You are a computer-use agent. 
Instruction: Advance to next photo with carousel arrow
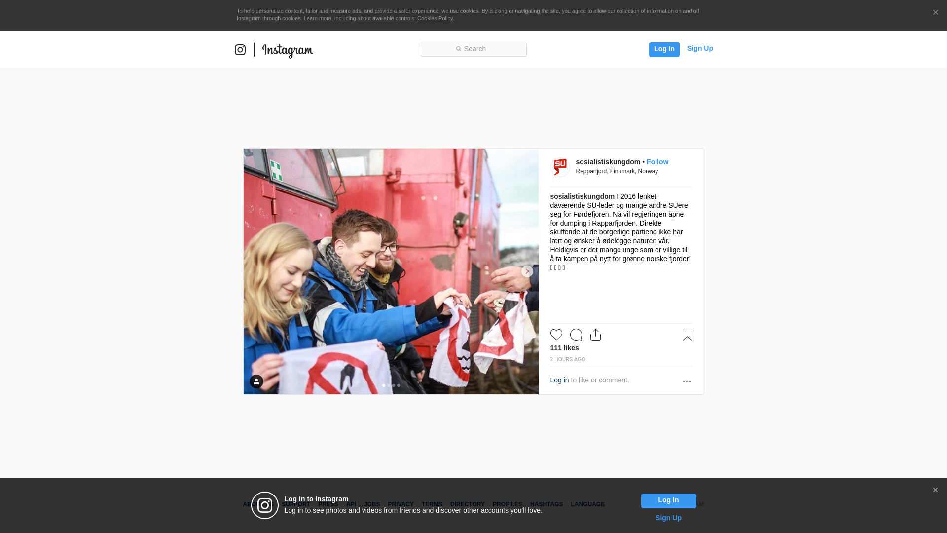(527, 271)
